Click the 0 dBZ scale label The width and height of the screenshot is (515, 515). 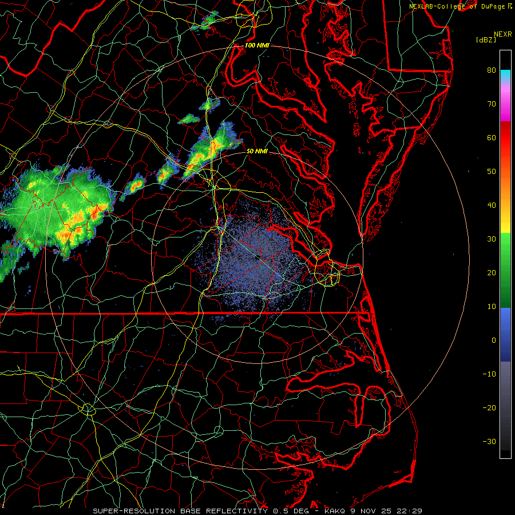click(494, 340)
